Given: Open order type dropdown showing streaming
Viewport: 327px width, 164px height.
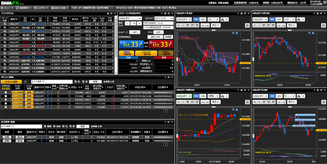Looking at the screenshot, I should pos(164,18).
